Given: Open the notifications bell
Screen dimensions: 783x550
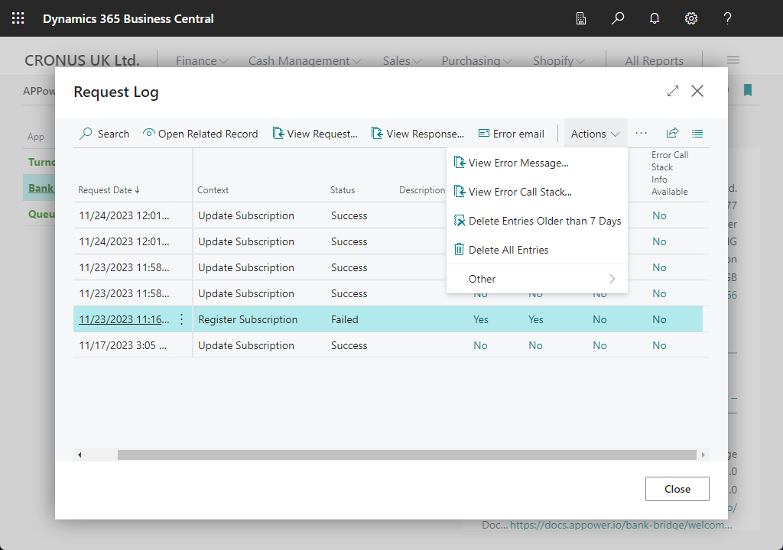Looking at the screenshot, I should (655, 18).
